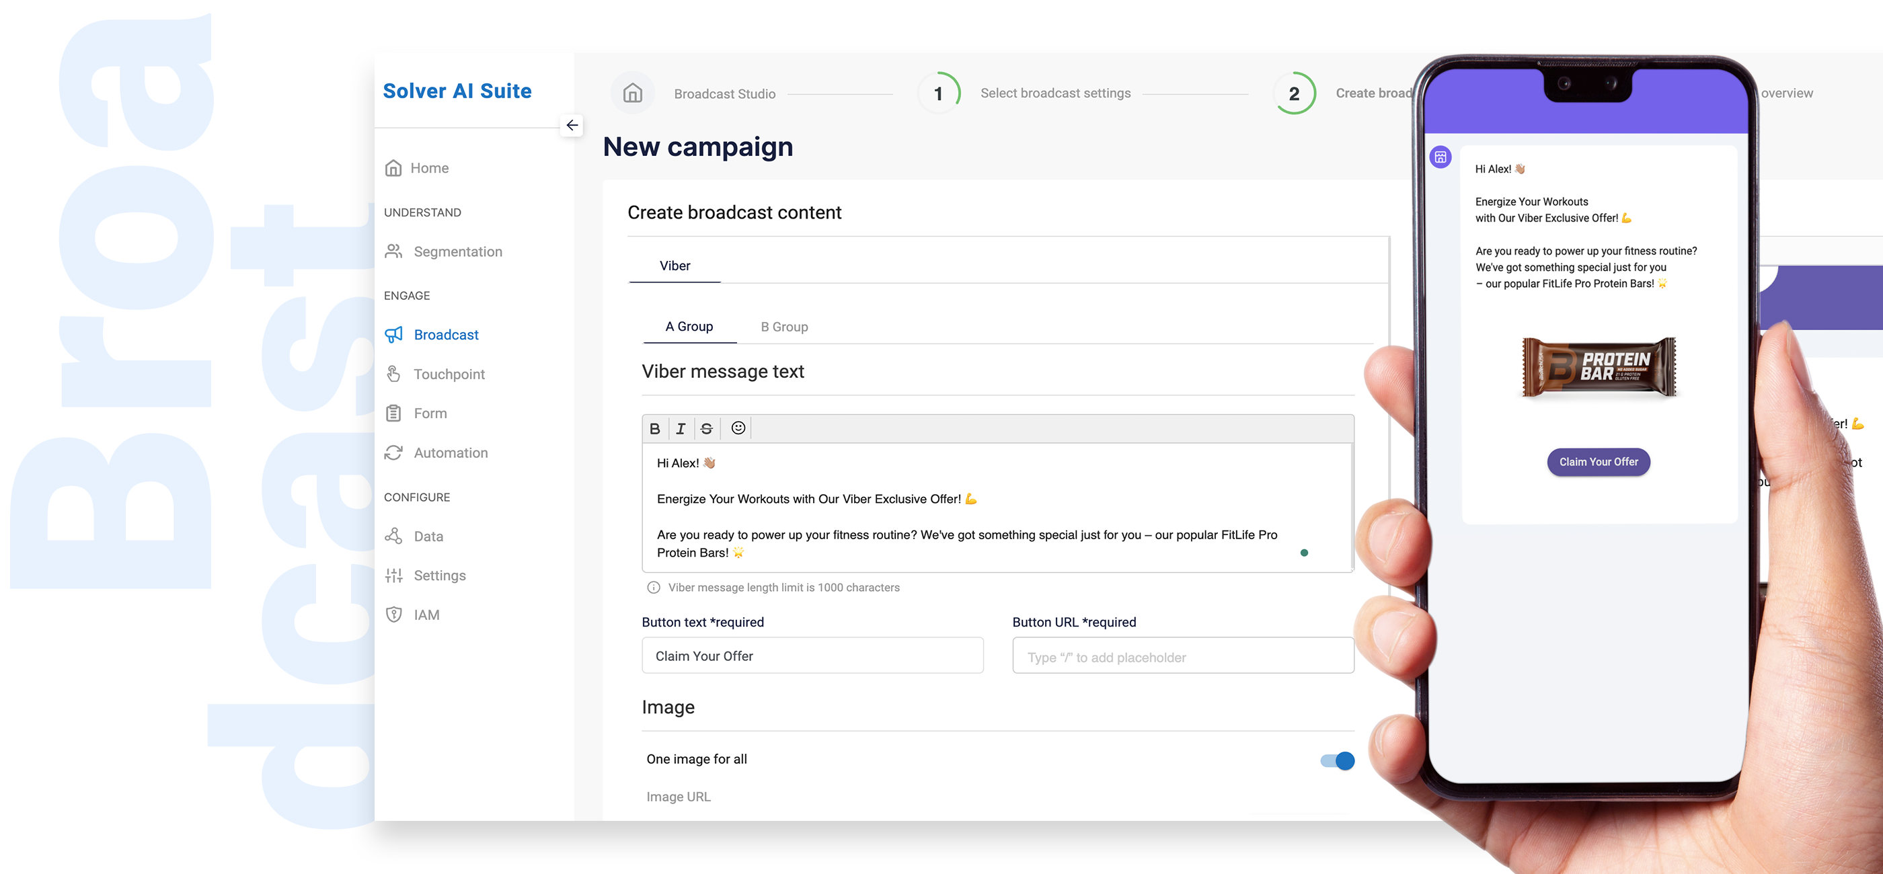The image size is (1883, 874).
Task: Click the Touchpoint hand icon
Action: tap(393, 374)
